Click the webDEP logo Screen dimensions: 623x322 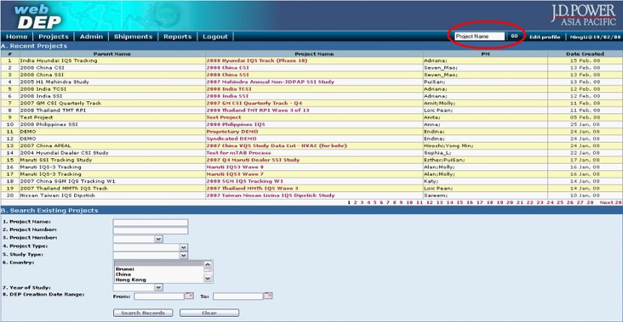click(x=37, y=17)
